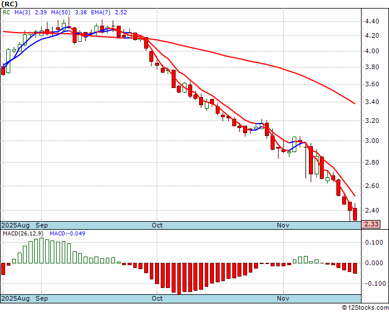
Task: Click the EMA(7) indicator label
Action: tap(101, 13)
